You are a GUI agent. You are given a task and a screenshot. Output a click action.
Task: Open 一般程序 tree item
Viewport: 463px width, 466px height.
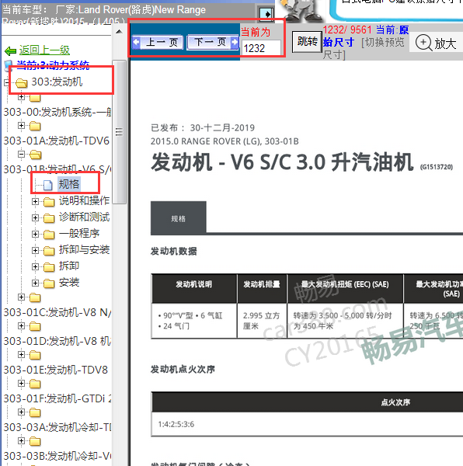tap(79, 233)
